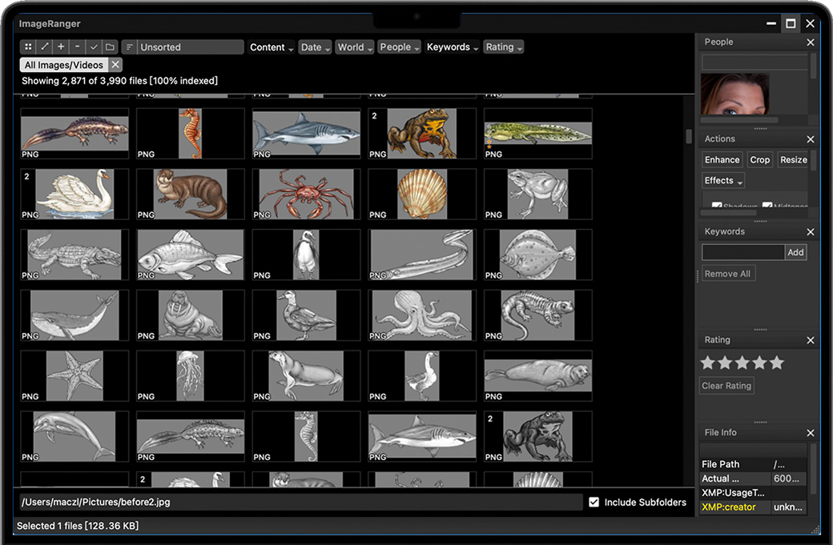
Task: Click the checkmark icon in toolbar
Action: pyautogui.click(x=94, y=47)
